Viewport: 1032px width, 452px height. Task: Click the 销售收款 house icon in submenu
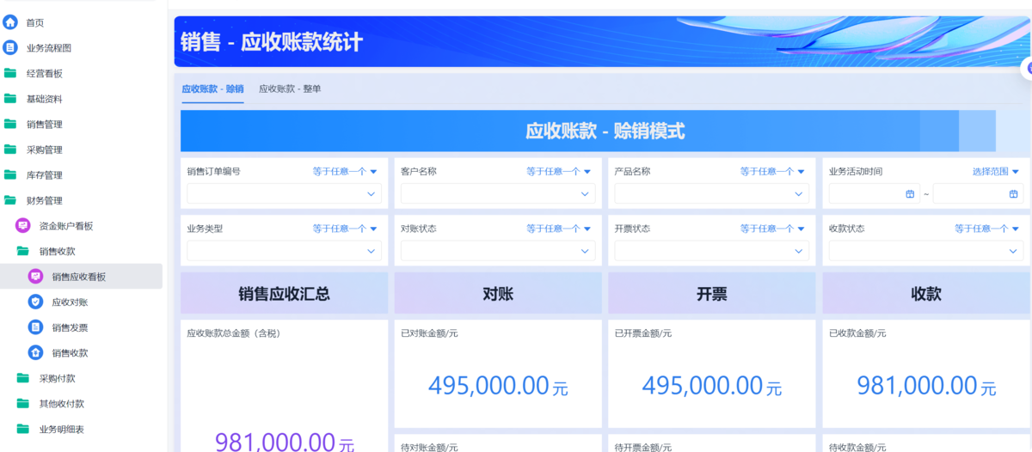tap(35, 352)
